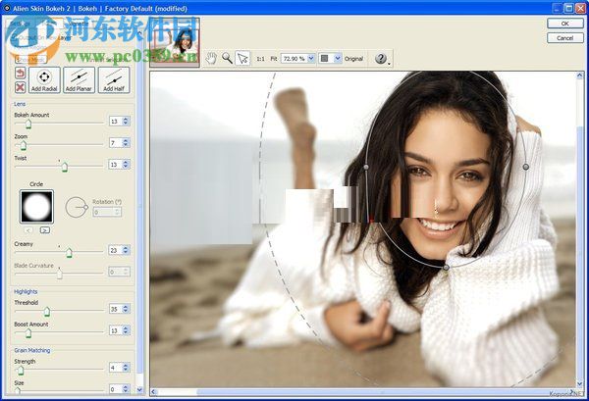Click the Zoom value spinner arrows

[126, 142]
